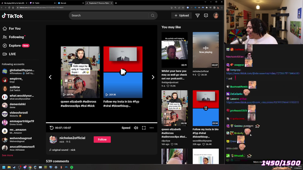Follow nicholas2official
Image resolution: width=303 pixels, height=170 pixels.
point(102,140)
